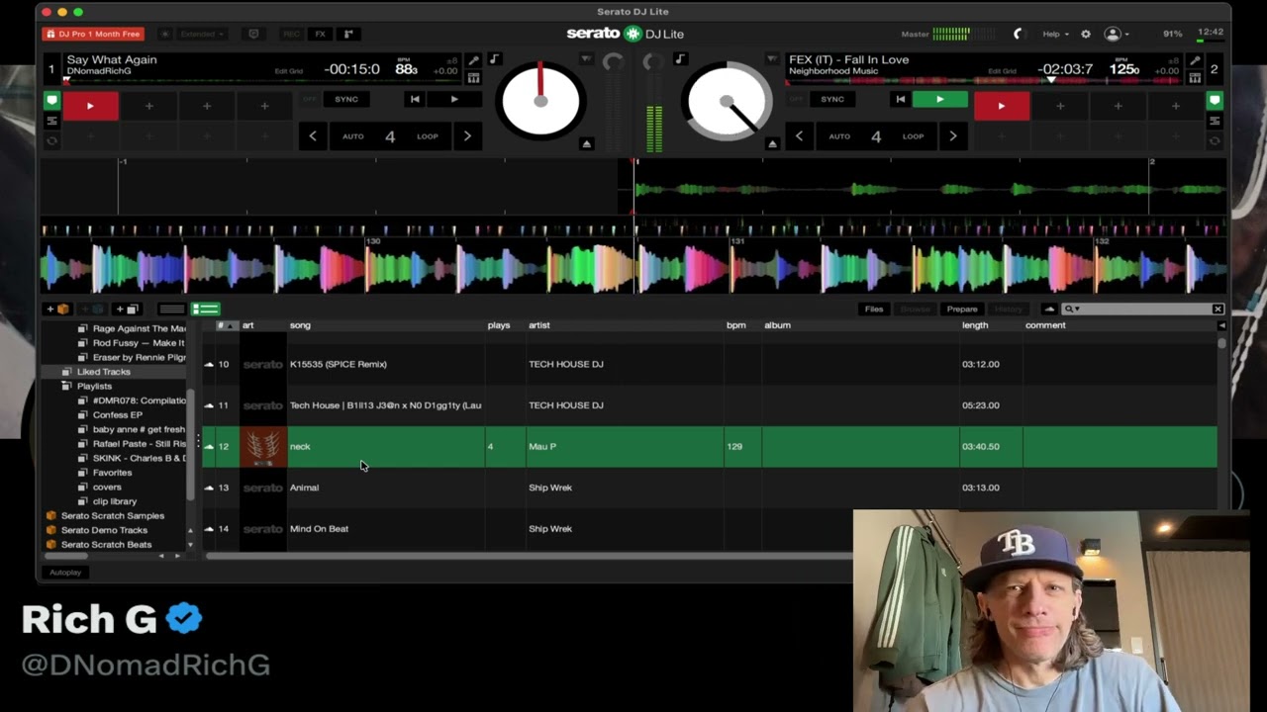The width and height of the screenshot is (1267, 712).
Task: Add cue point in deck 2 last top slot
Action: [x=1176, y=106]
